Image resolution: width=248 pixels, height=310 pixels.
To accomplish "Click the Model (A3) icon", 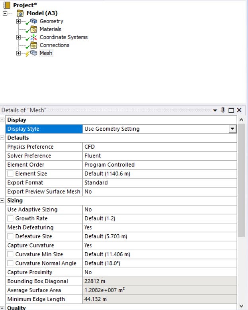I will coord(20,13).
